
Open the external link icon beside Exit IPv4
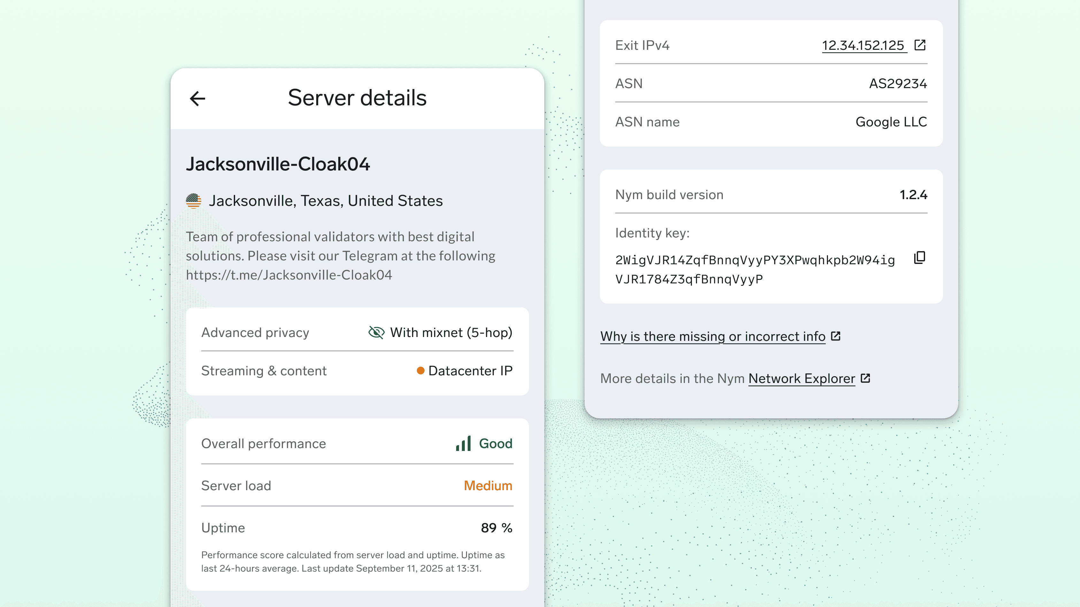[x=920, y=45]
